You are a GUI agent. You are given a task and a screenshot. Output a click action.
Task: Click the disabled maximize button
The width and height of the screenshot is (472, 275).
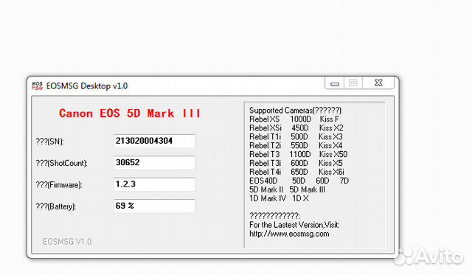coord(353,83)
